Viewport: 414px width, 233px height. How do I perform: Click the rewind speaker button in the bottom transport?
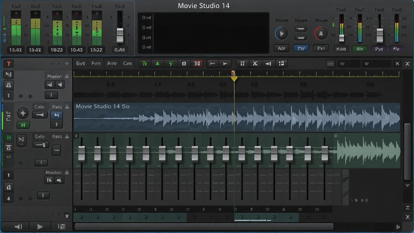(19, 227)
